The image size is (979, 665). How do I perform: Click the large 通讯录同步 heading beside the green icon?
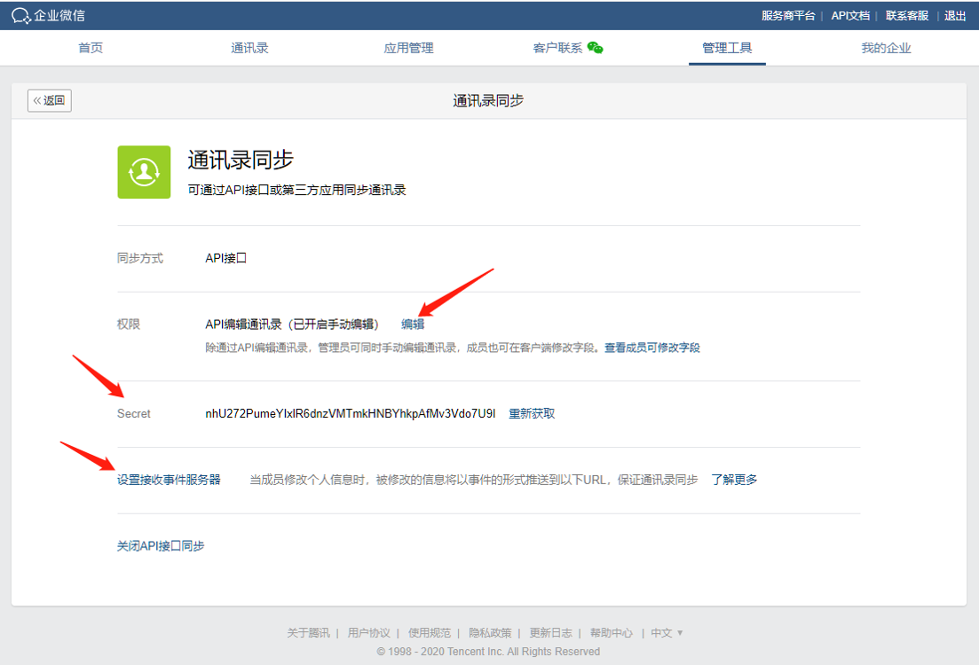(241, 160)
